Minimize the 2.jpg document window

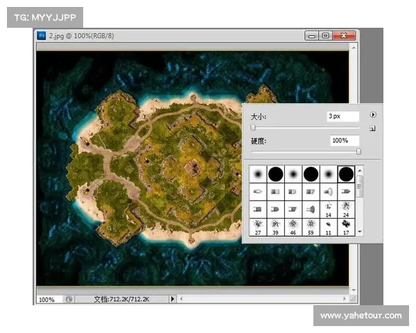pos(312,35)
